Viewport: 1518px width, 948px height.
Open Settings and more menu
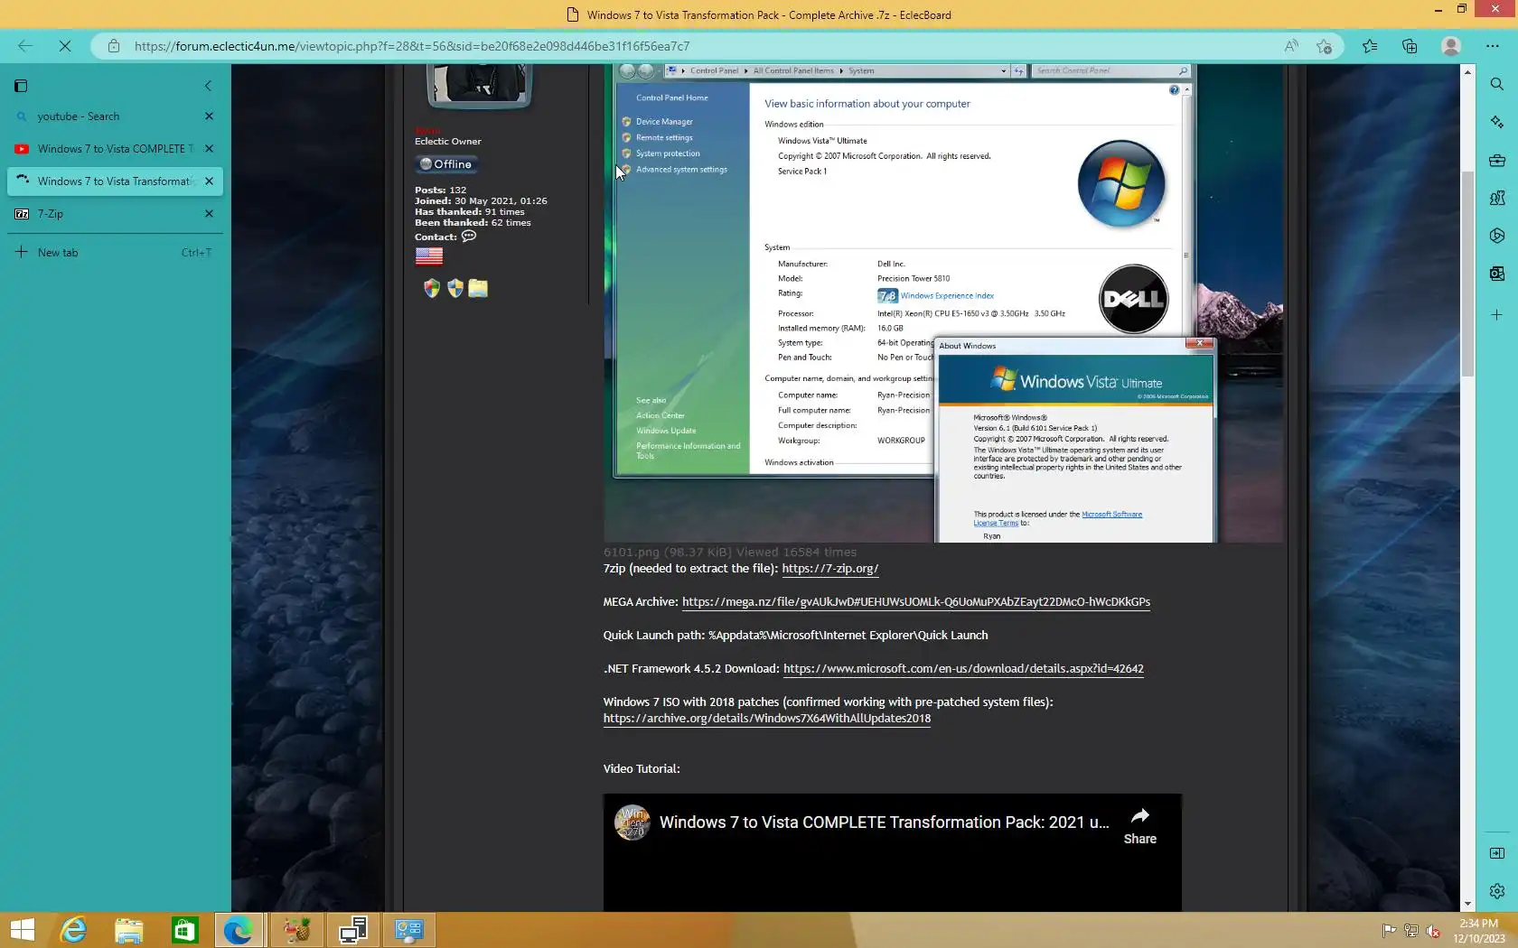pyautogui.click(x=1493, y=46)
